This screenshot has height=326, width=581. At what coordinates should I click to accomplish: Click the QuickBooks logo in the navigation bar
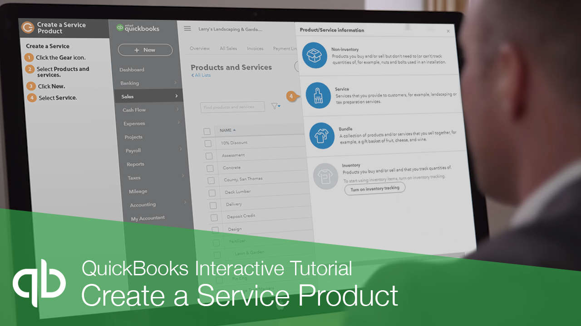point(138,28)
